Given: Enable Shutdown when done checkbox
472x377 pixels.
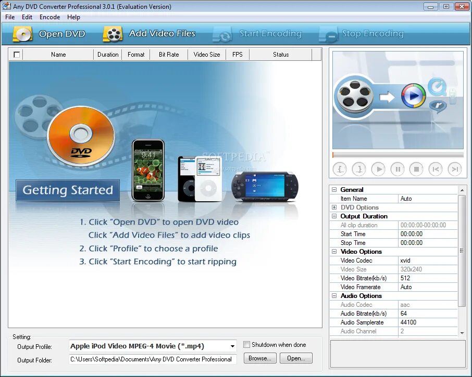Looking at the screenshot, I should click(x=246, y=345).
